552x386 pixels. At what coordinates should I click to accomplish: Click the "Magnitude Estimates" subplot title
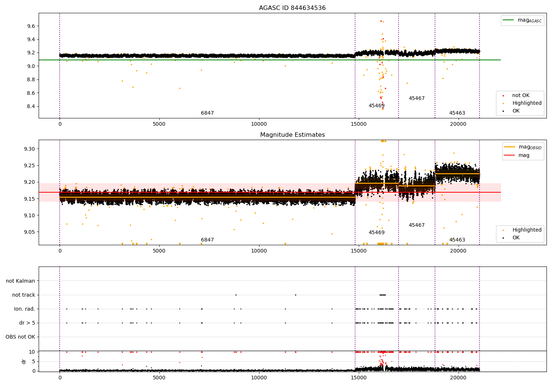[292, 135]
